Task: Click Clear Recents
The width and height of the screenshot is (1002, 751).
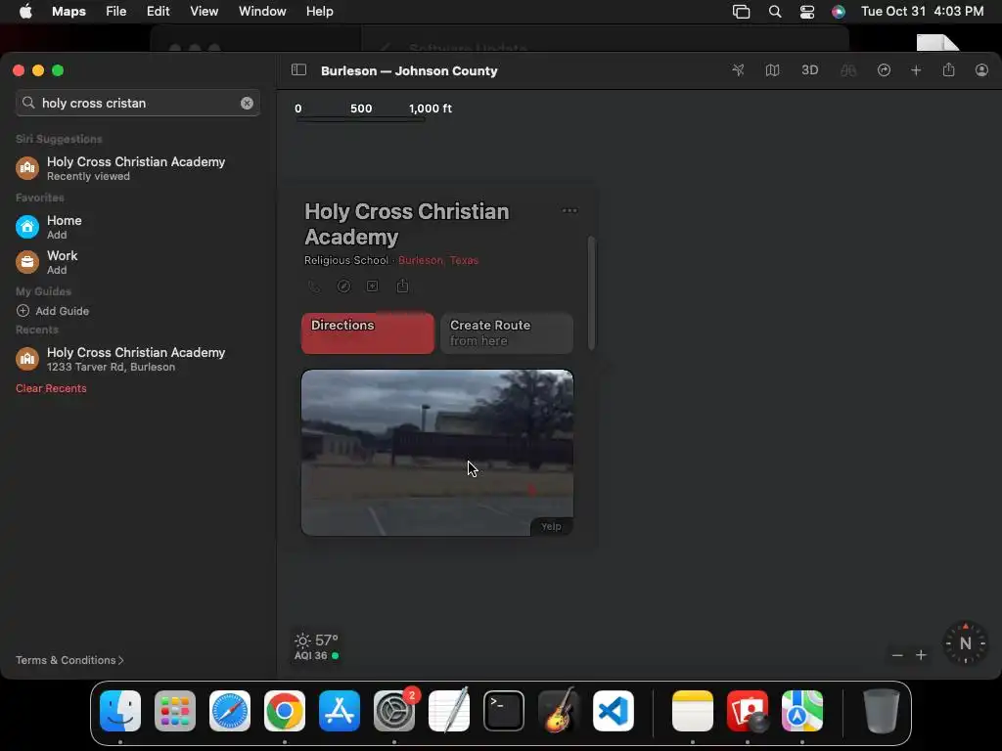Action: (x=51, y=388)
